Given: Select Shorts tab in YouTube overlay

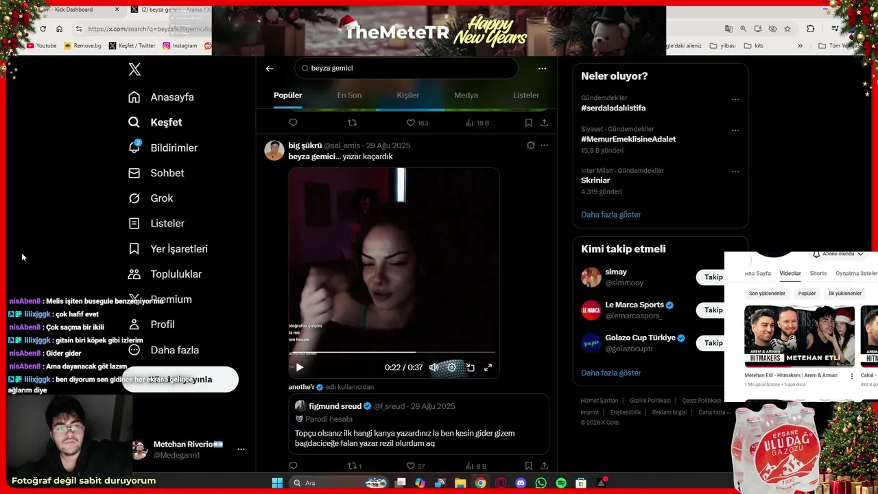Looking at the screenshot, I should tap(818, 273).
